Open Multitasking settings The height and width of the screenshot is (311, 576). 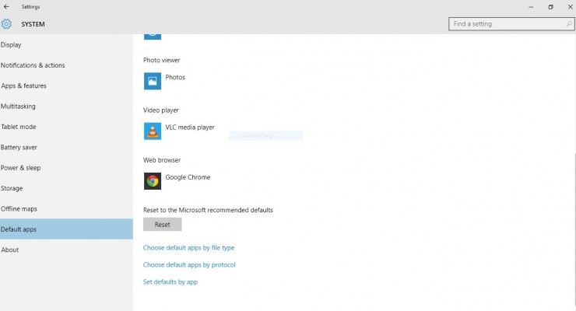pos(19,107)
